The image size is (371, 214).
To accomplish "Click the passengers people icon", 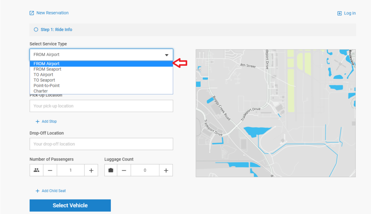I will click(x=36, y=170).
